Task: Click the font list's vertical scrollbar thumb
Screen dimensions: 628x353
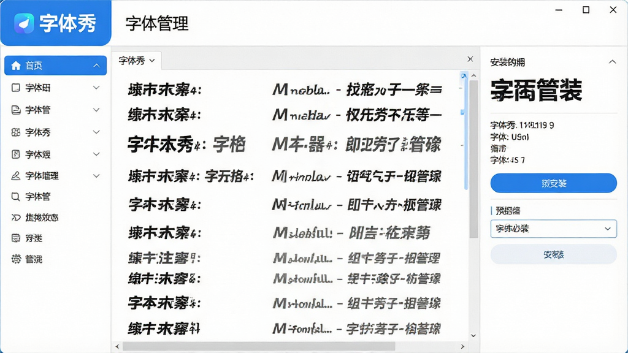Action: pos(474,159)
